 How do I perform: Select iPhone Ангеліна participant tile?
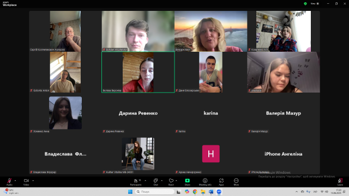point(284,154)
